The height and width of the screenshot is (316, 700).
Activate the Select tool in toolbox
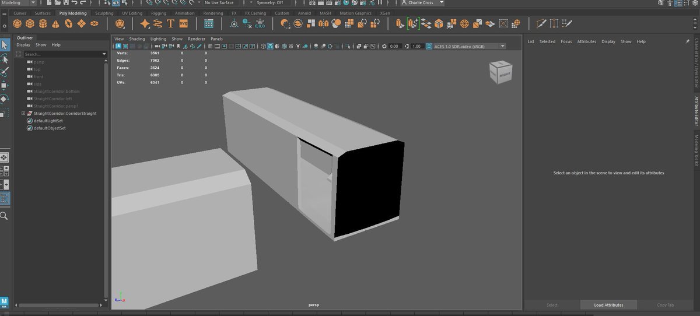[x=4, y=45]
